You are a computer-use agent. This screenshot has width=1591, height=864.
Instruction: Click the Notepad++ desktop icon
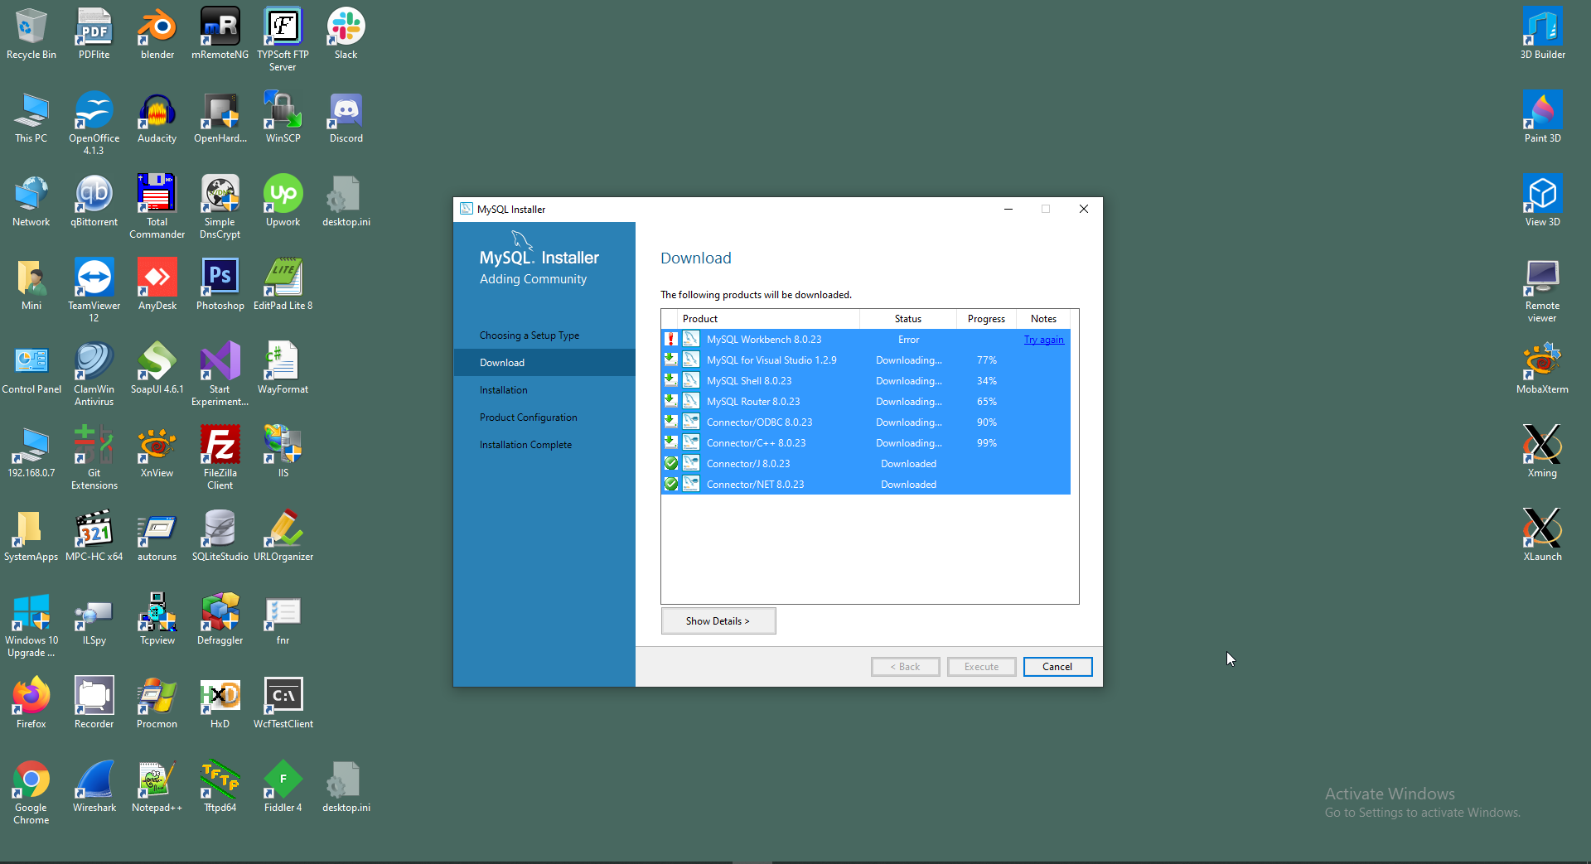157,787
